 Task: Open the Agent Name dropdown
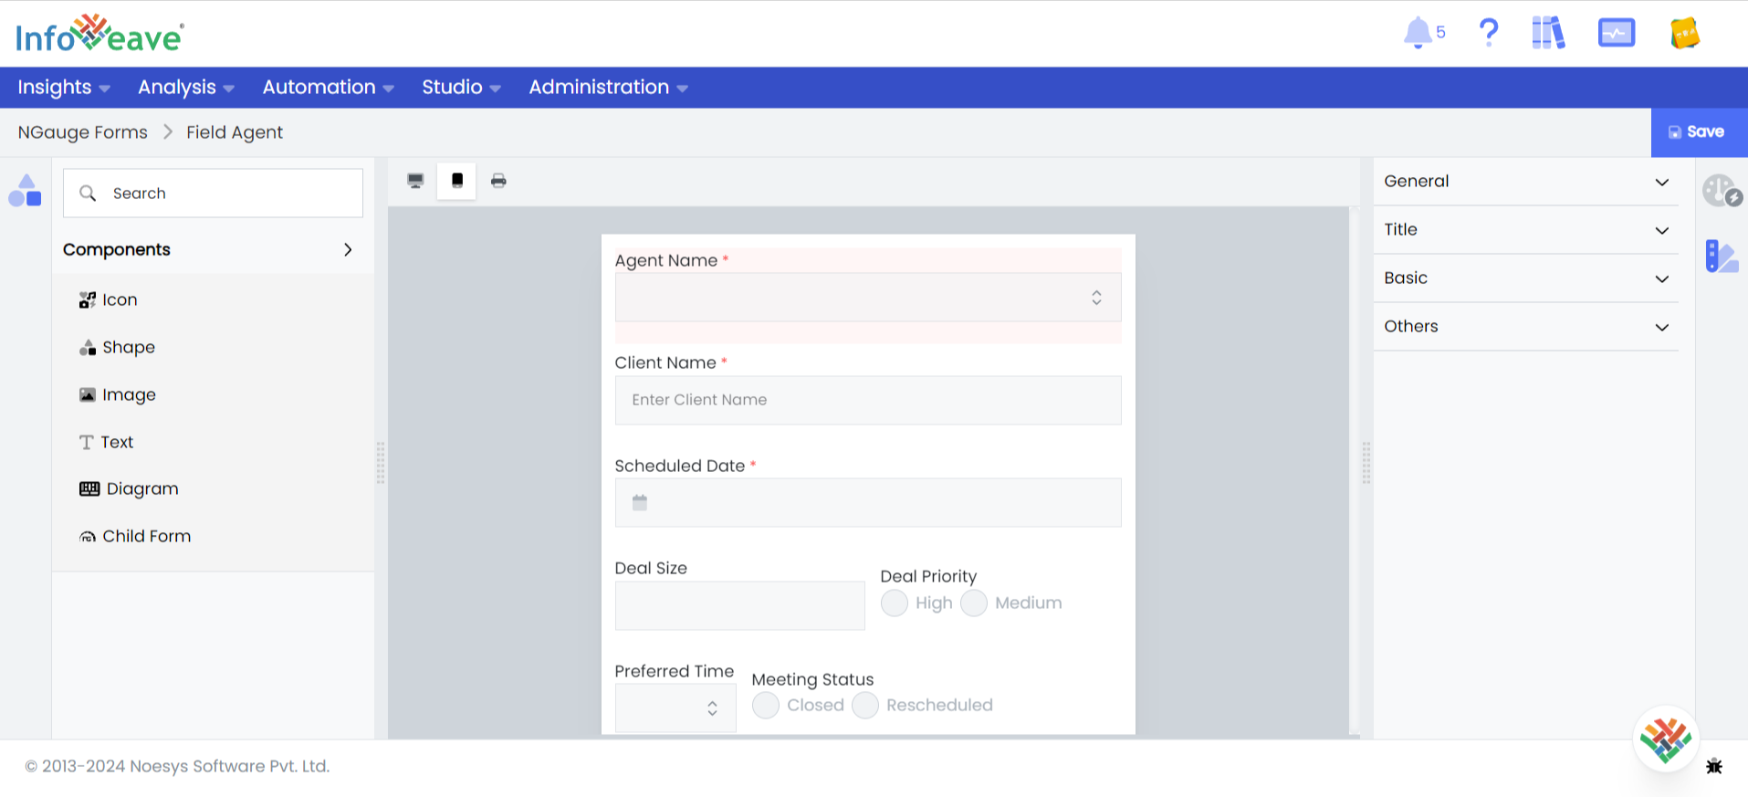867,298
